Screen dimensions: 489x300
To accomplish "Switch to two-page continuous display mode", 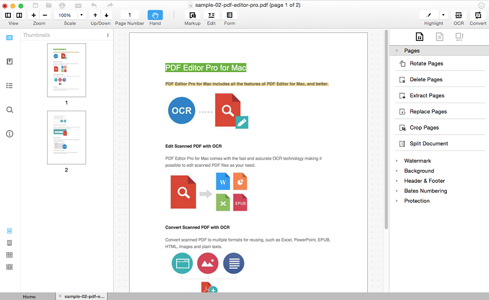I will [x=9, y=267].
